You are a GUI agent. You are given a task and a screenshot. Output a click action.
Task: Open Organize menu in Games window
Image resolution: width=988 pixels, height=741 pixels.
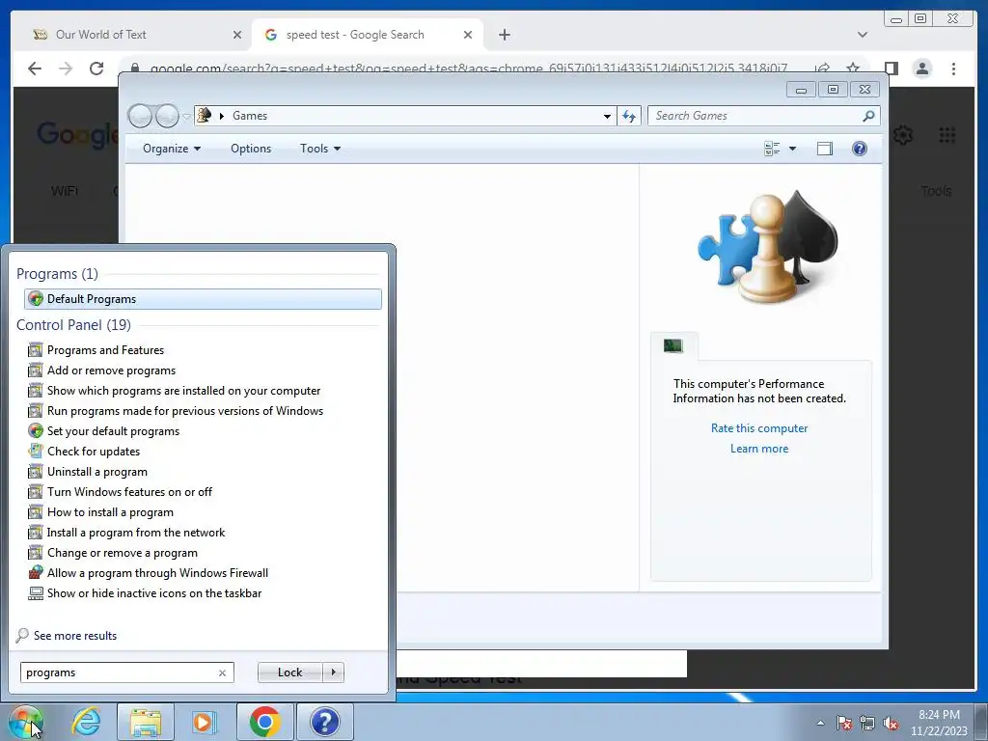172,148
